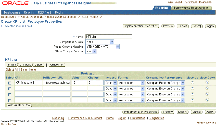Tick the second row select checkbox
The width and height of the screenshot is (217, 126).
(10, 89)
